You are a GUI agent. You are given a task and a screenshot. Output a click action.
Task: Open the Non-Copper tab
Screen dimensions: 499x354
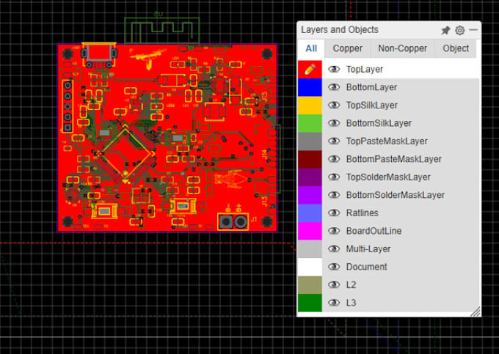coord(403,48)
